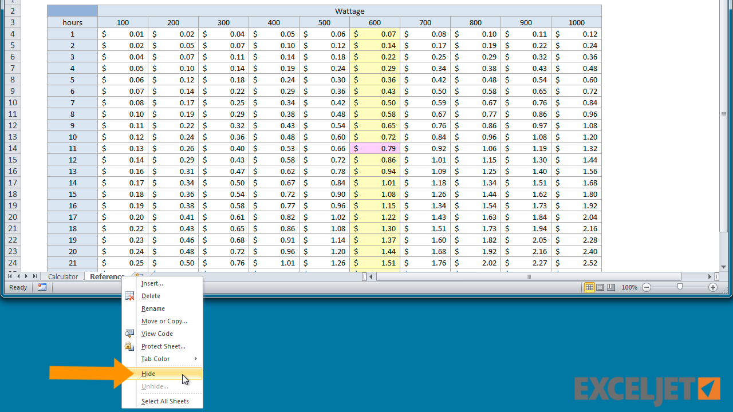Click hours value 11 cell
Viewport: 733px width, 412px height.
click(72, 148)
